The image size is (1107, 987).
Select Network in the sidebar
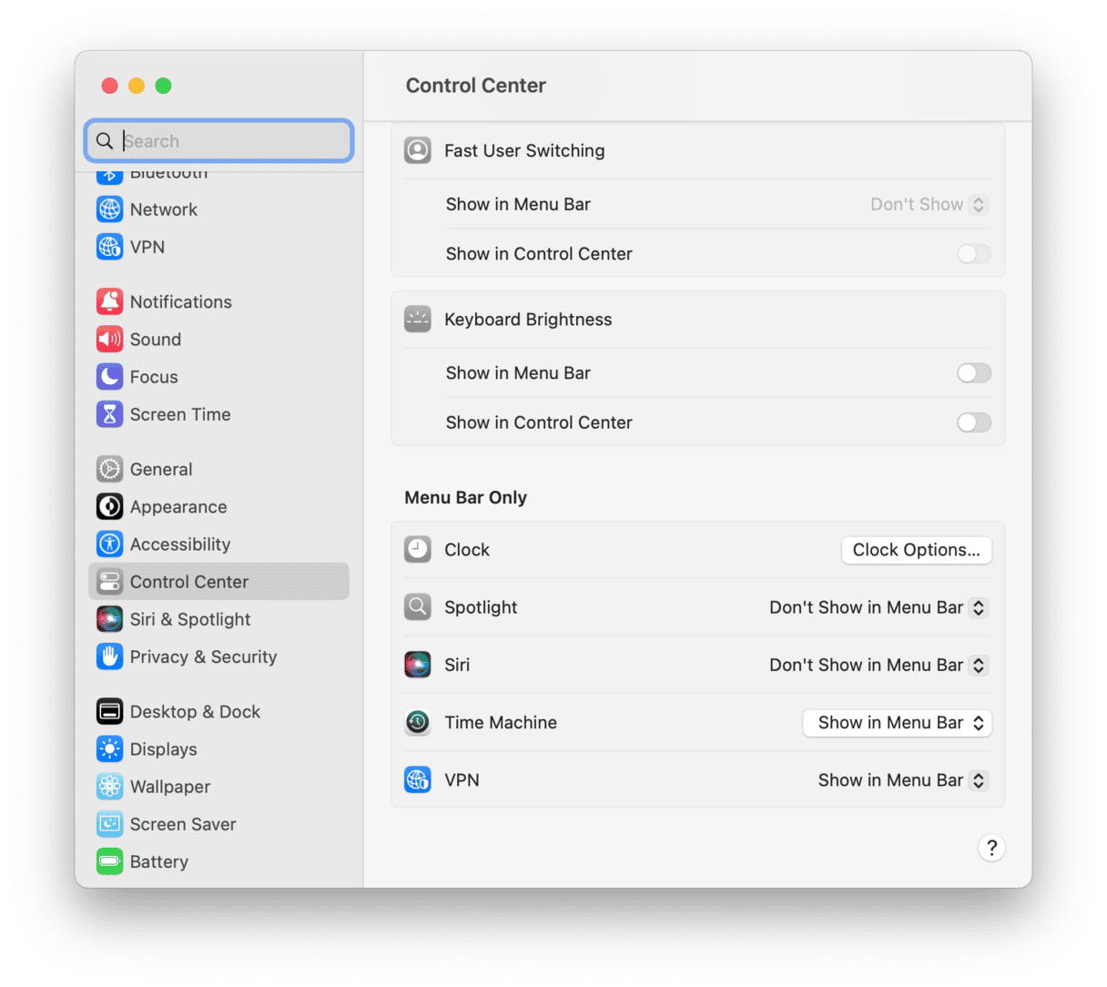pos(164,209)
